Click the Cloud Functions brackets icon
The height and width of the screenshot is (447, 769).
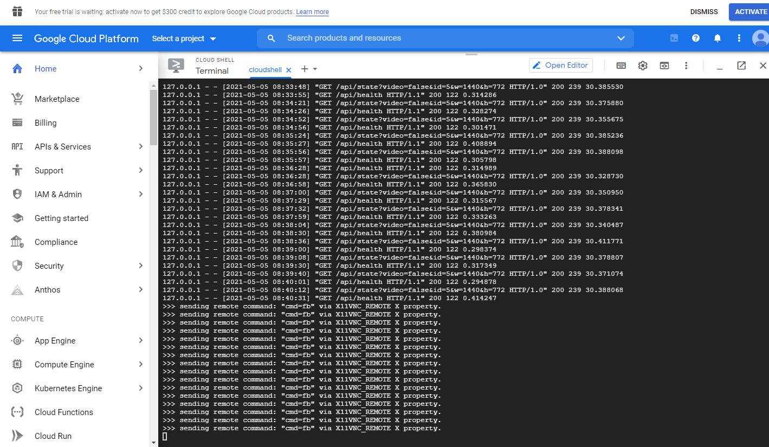pos(17,412)
